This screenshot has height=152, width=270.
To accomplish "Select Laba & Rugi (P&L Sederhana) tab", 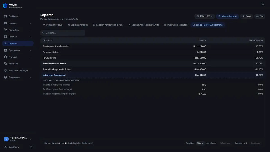I will pyautogui.click(x=208, y=25).
